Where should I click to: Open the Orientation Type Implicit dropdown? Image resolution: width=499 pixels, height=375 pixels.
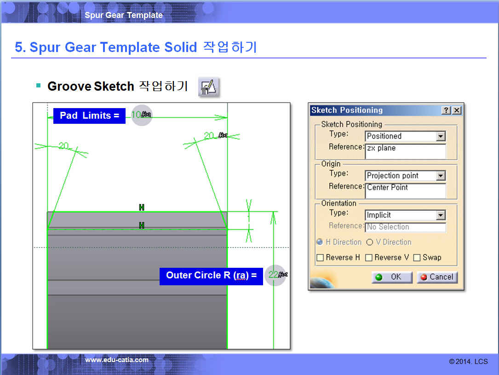click(x=441, y=215)
